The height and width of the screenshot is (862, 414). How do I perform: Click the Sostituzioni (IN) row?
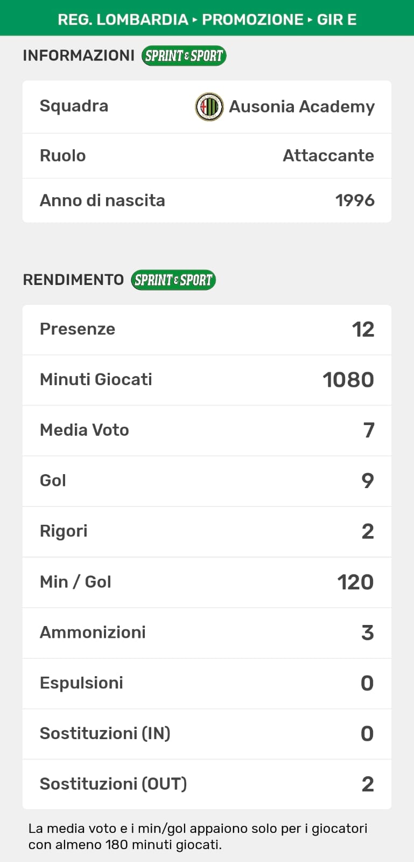pyautogui.click(x=207, y=733)
